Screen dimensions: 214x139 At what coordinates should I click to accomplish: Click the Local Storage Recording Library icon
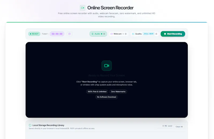pyautogui.click(x=30, y=125)
